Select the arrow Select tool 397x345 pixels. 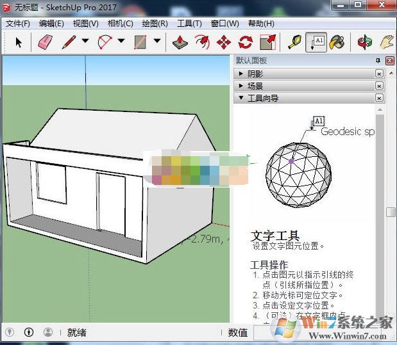coord(18,42)
